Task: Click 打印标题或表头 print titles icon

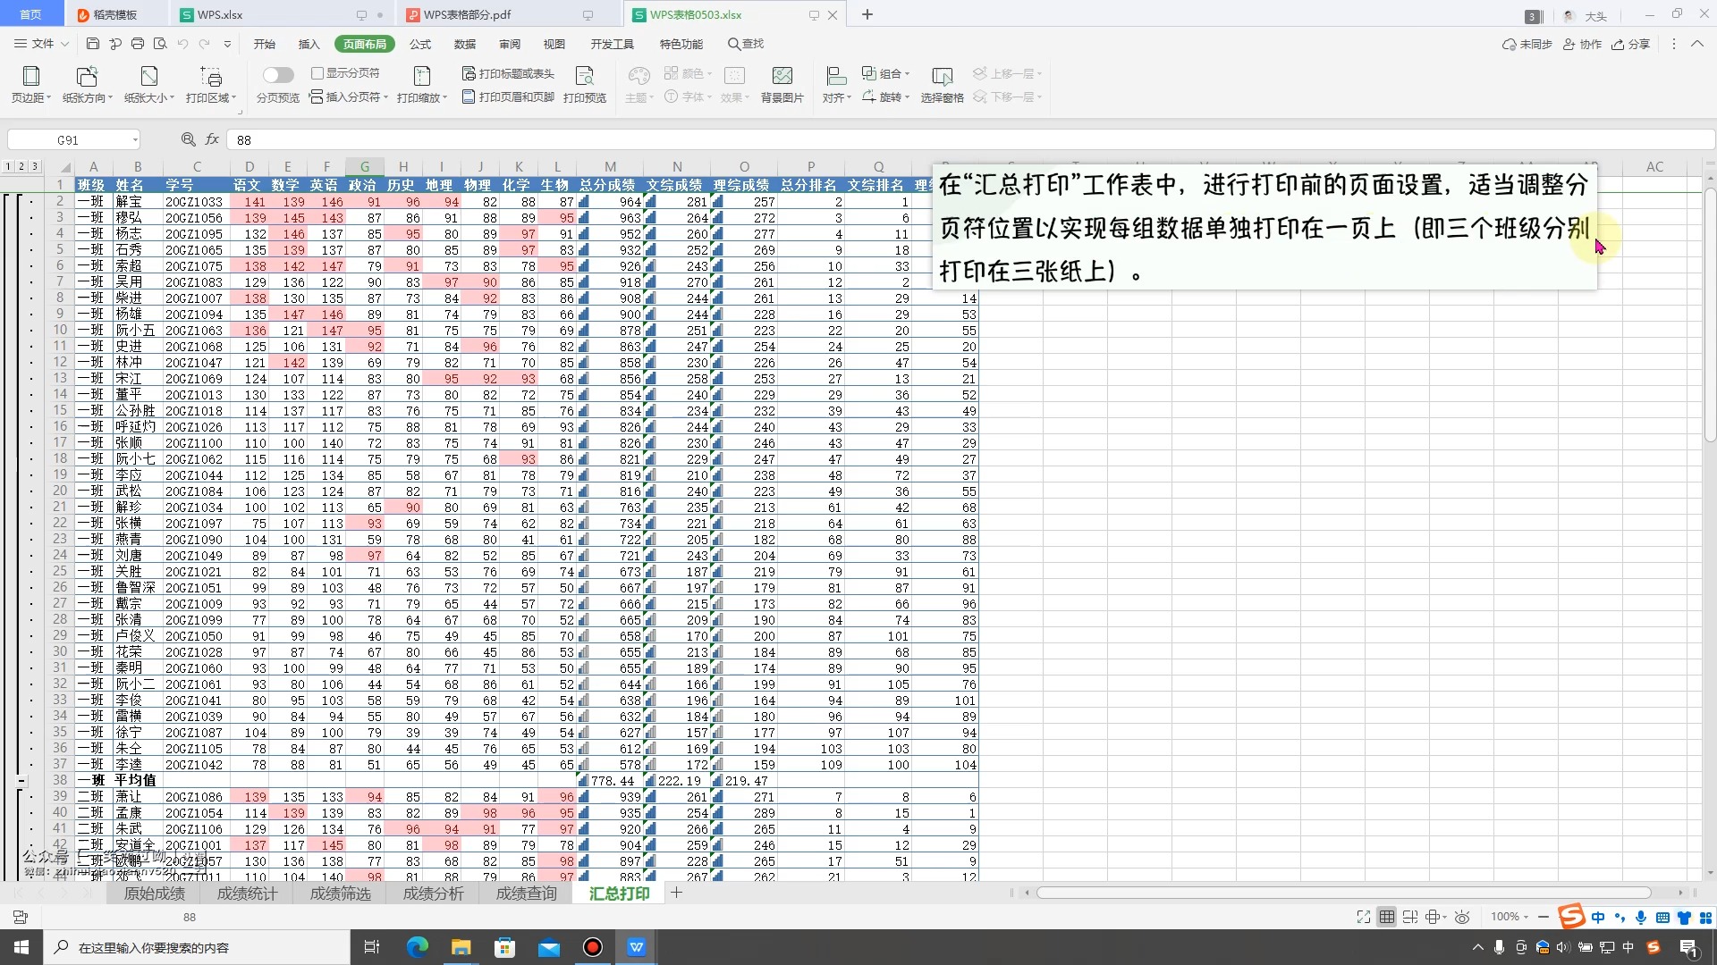Action: tap(471, 74)
